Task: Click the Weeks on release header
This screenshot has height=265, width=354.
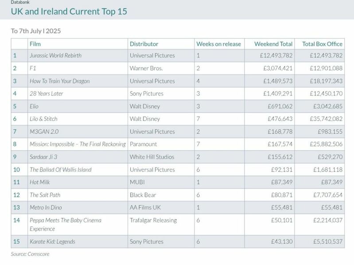Action: [x=218, y=44]
